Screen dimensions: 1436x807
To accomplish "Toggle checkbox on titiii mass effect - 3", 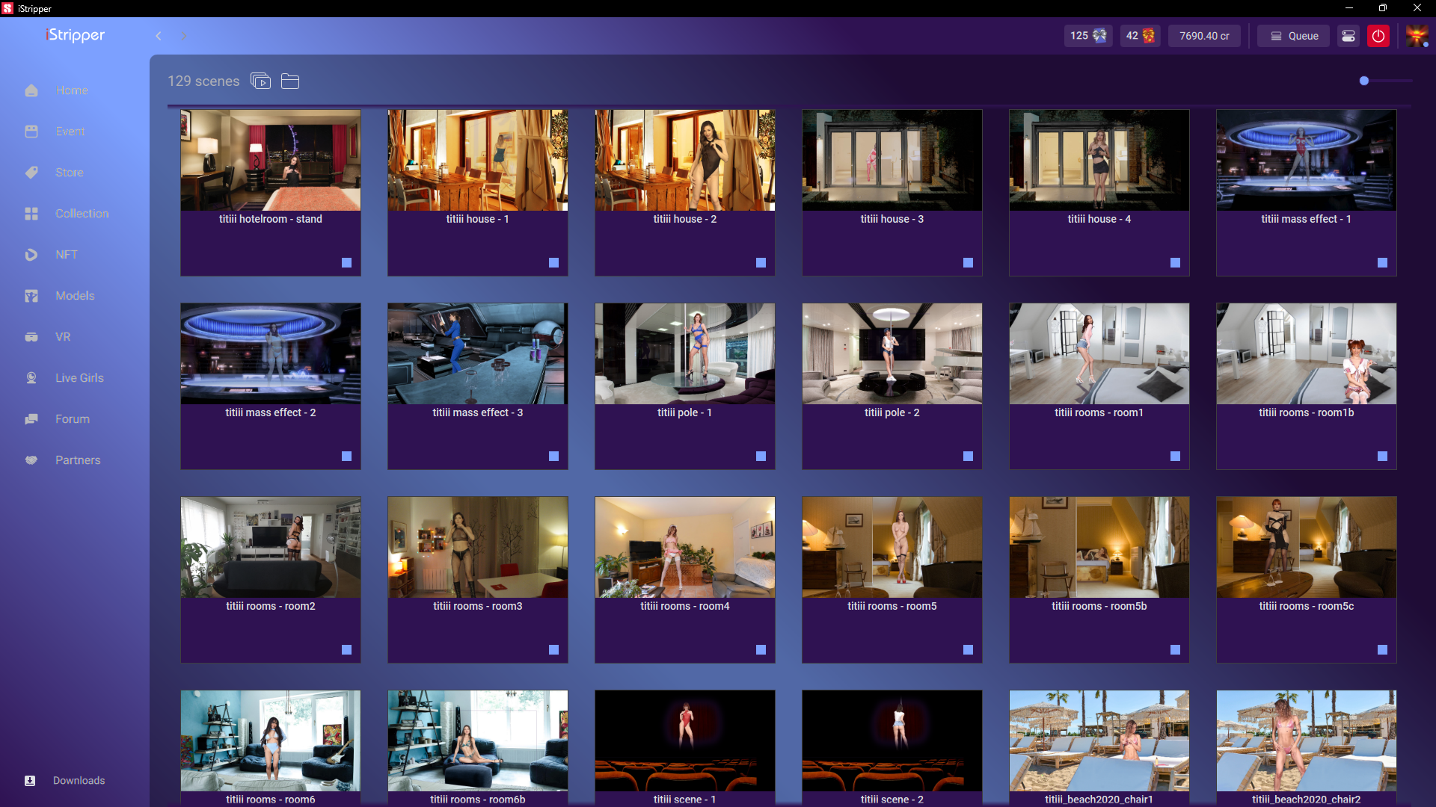I will [553, 456].
